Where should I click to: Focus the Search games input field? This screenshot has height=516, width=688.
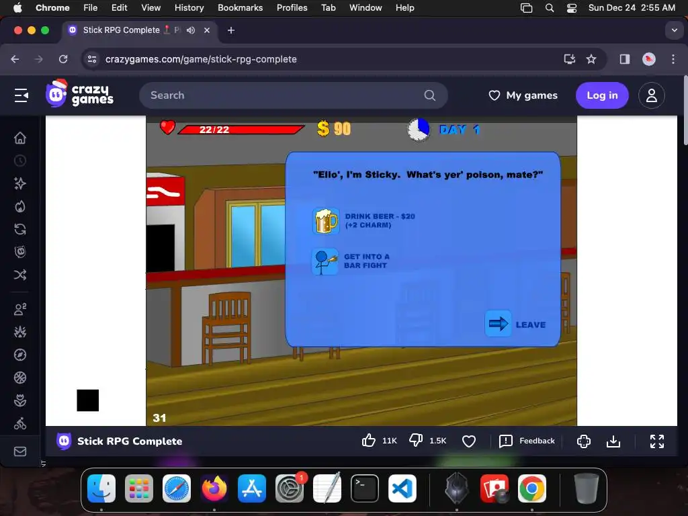[x=293, y=95]
